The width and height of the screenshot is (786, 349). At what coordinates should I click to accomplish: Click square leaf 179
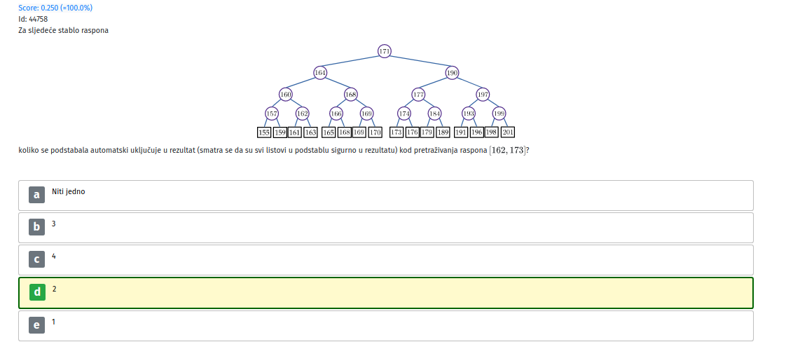(x=427, y=132)
